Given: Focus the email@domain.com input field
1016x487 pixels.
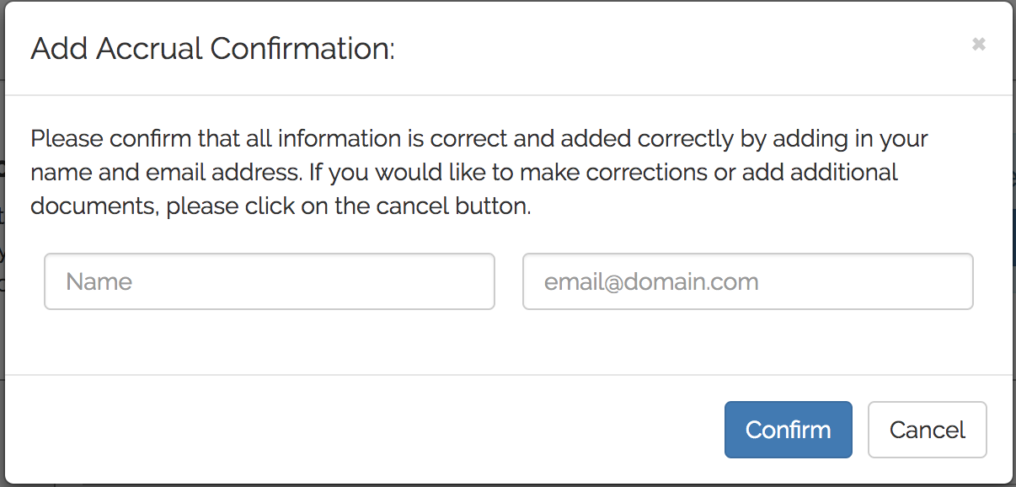Looking at the screenshot, I should [747, 281].
